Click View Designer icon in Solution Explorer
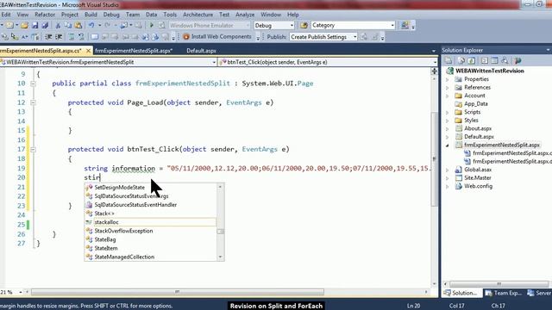The height and width of the screenshot is (310, 552). 494,60
